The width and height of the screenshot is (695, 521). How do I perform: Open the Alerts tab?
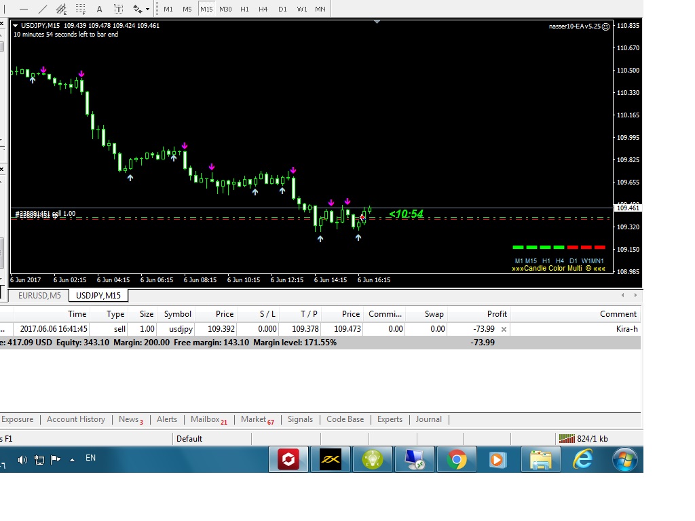(x=167, y=419)
